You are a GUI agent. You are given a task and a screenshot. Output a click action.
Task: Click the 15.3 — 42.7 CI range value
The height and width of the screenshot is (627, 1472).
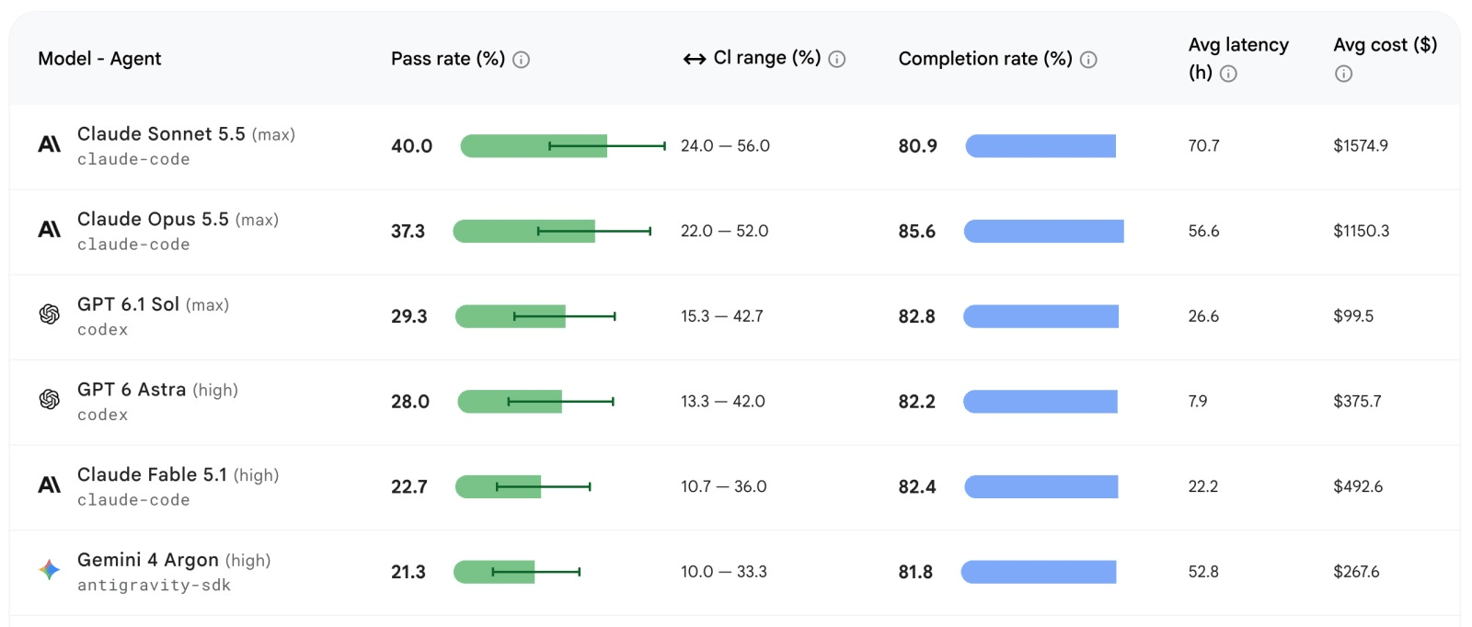(x=722, y=316)
